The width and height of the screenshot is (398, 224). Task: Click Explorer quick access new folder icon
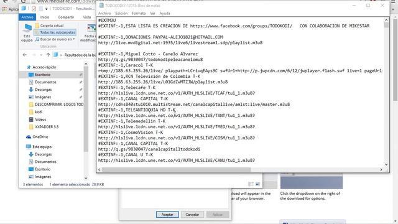[x=40, y=9]
